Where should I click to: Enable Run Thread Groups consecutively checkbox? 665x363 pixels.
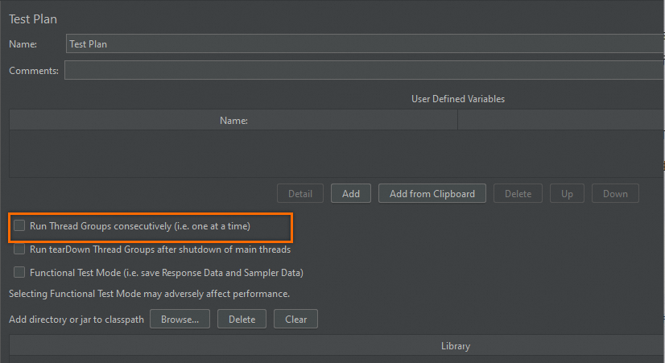coord(19,226)
